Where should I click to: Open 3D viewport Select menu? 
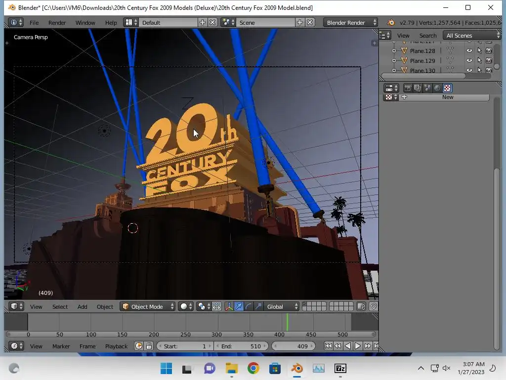[60, 307]
